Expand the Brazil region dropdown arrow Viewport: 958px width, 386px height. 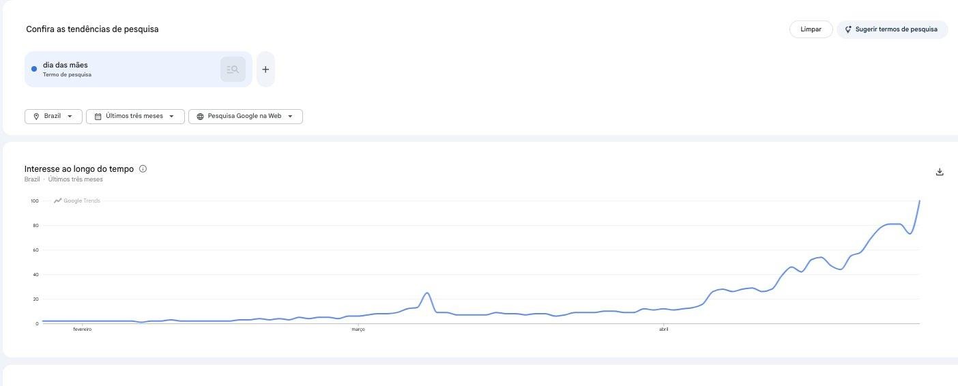tap(70, 117)
